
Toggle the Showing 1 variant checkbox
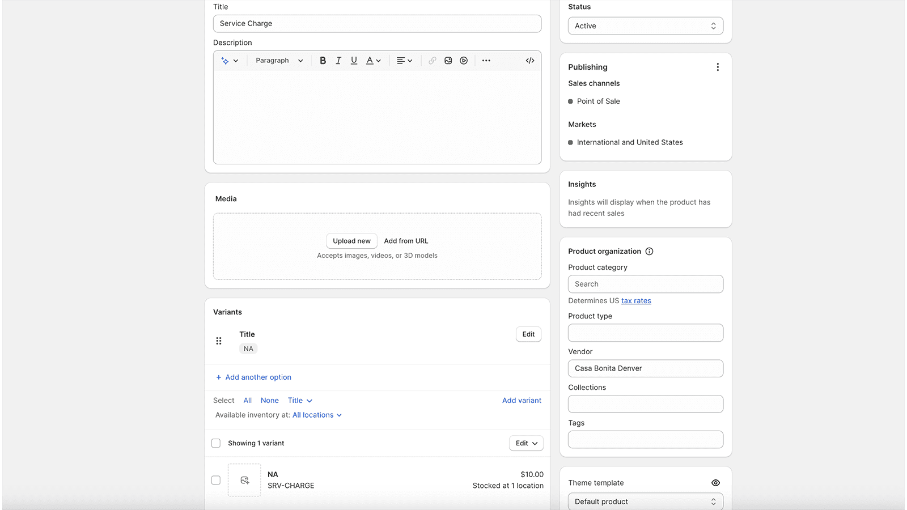click(x=216, y=443)
